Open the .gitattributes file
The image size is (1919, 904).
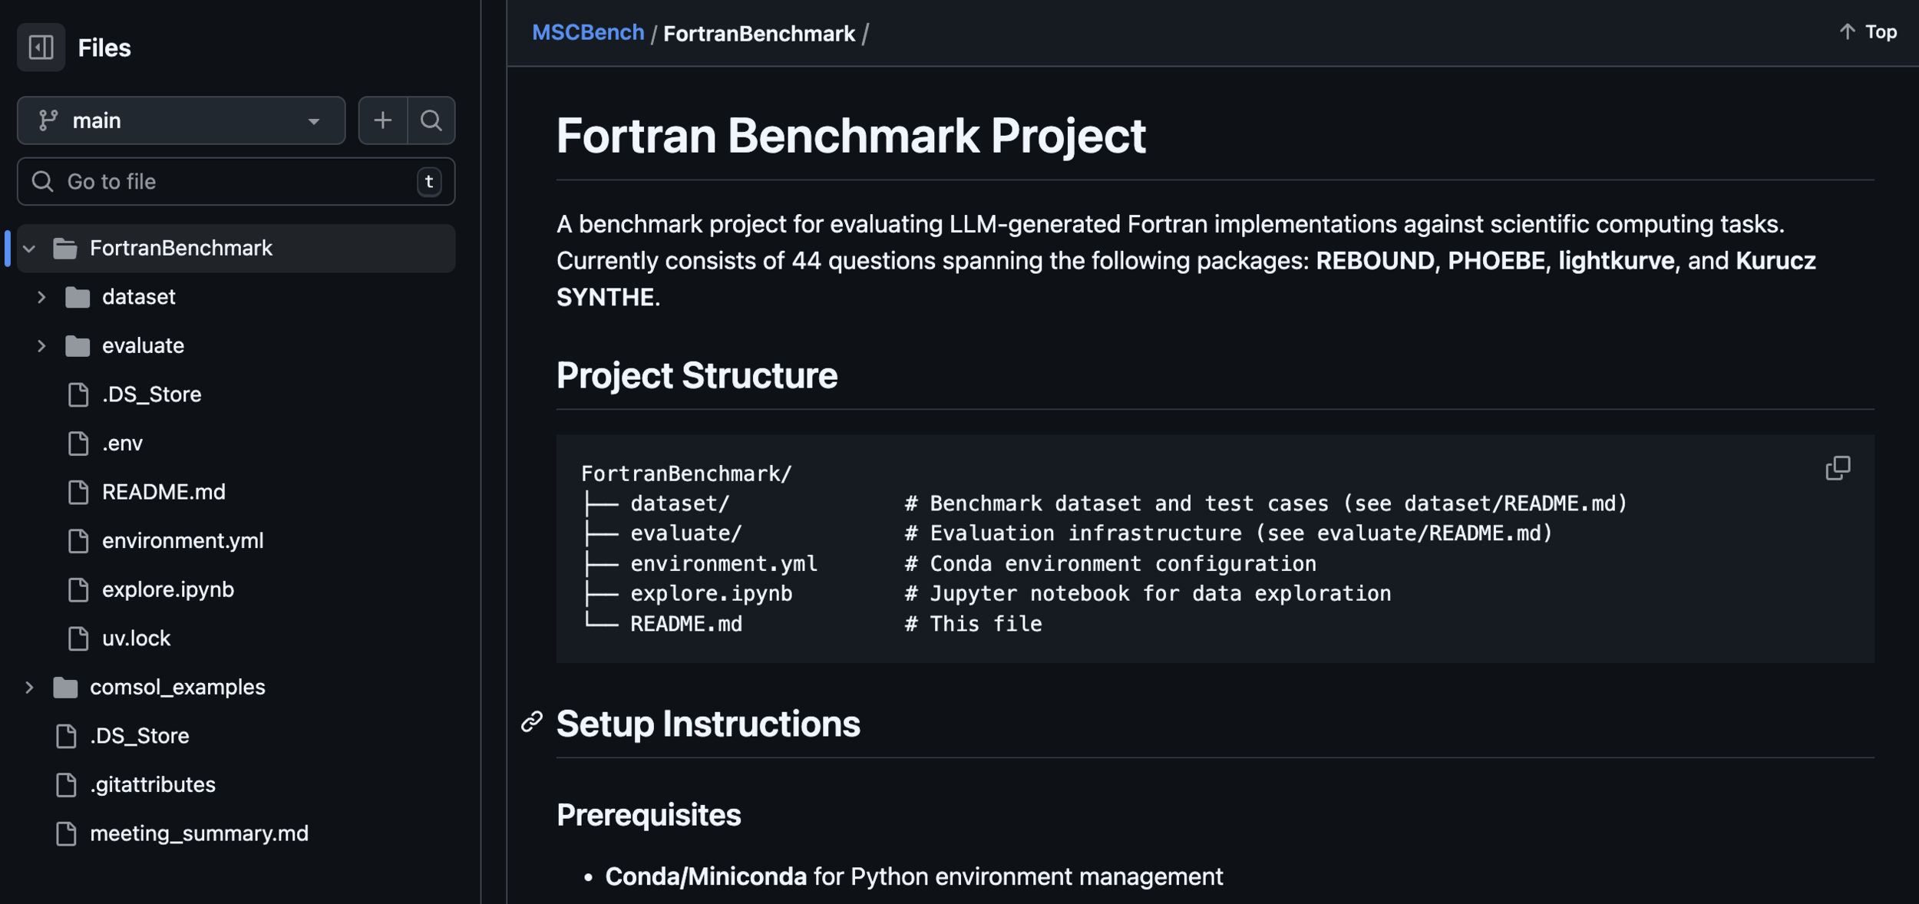pos(153,784)
